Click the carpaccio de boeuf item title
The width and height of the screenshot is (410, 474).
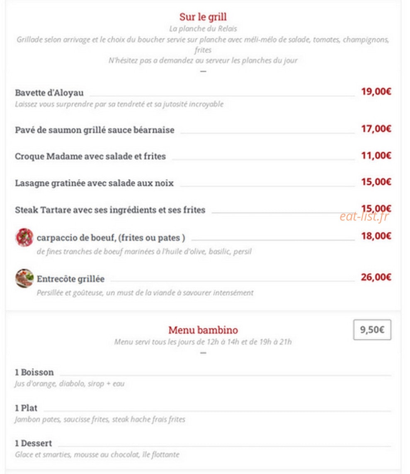click(x=111, y=238)
